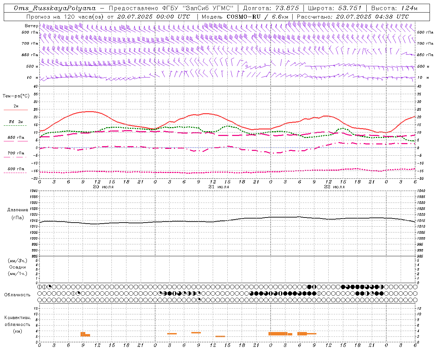Click the Давление panel label
Image resolution: width=435 pixels, height=348 pixels.
18,210
